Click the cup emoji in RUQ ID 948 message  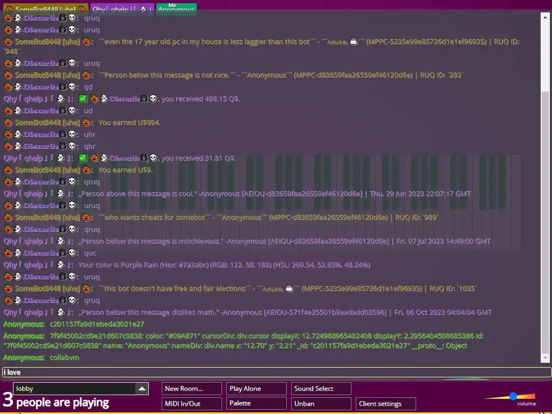tap(354, 42)
